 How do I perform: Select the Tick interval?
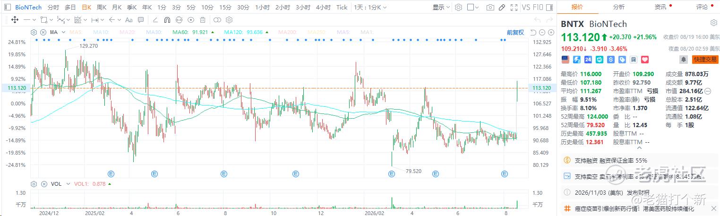(342, 7)
